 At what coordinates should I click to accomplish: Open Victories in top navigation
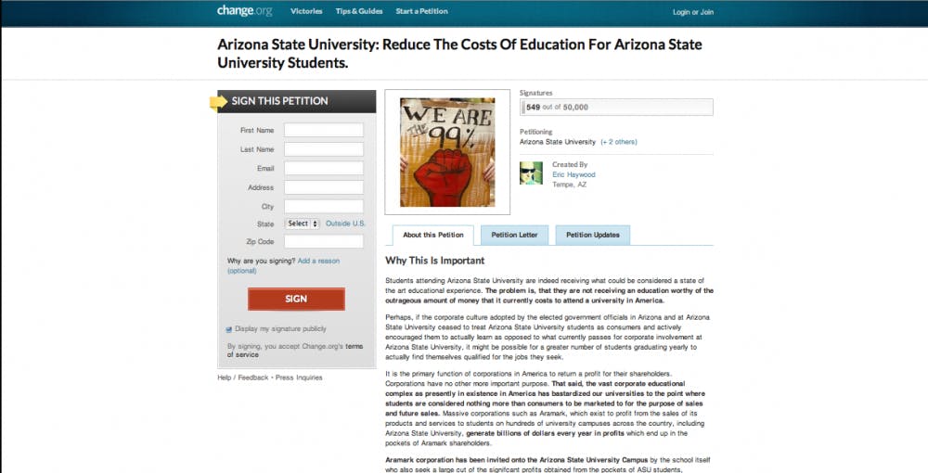click(306, 12)
